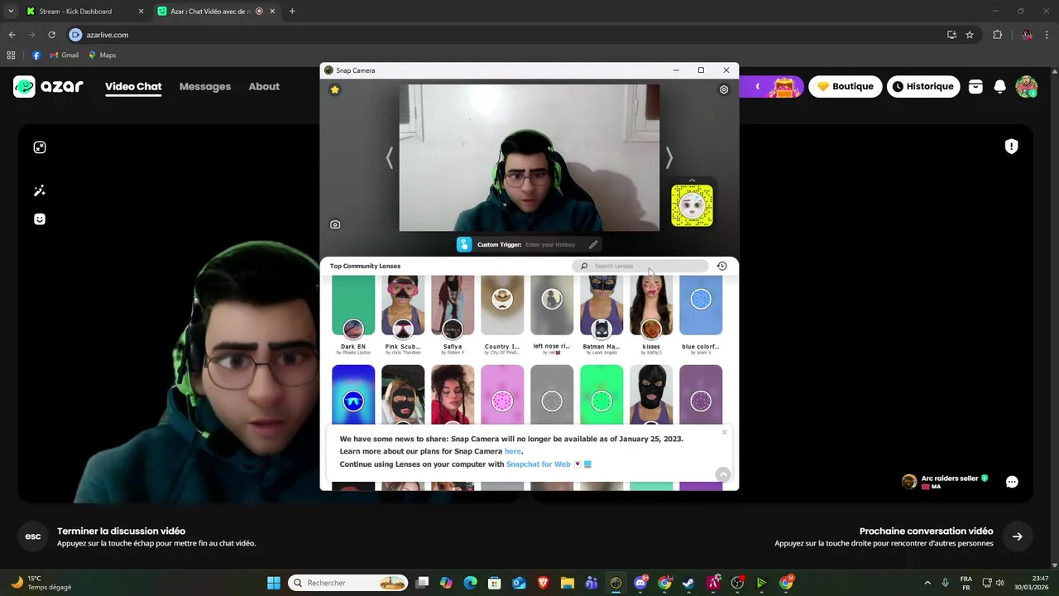Click the Arc raiders seller username

click(950, 478)
